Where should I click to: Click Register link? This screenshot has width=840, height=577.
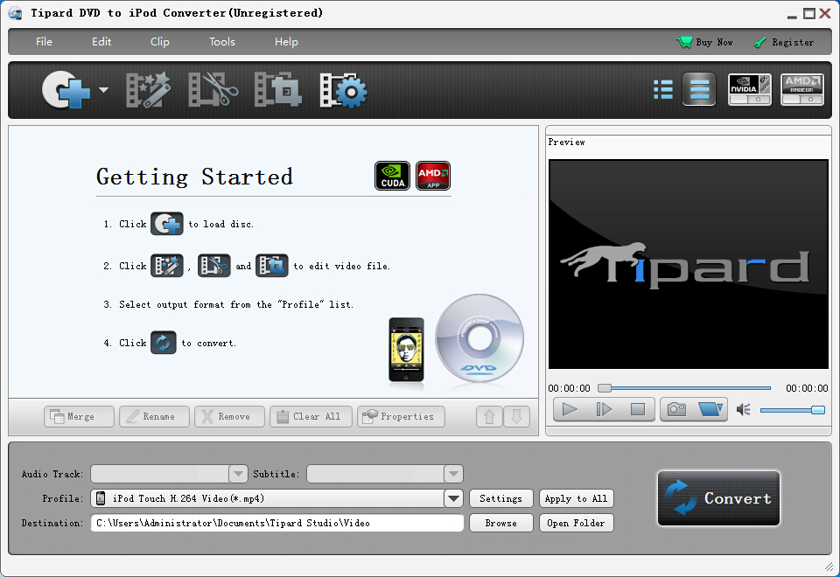(784, 42)
